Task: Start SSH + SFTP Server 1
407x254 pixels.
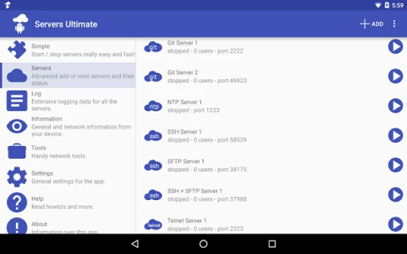Action: click(x=396, y=194)
